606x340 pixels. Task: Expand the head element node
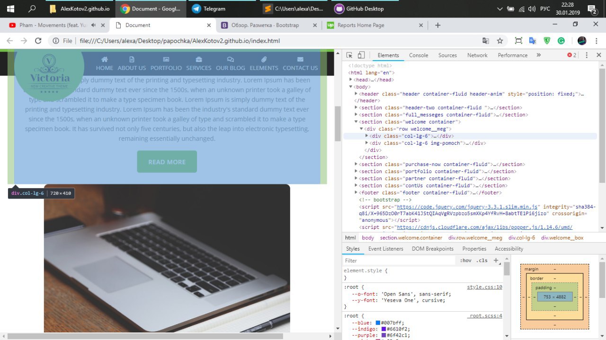point(351,80)
